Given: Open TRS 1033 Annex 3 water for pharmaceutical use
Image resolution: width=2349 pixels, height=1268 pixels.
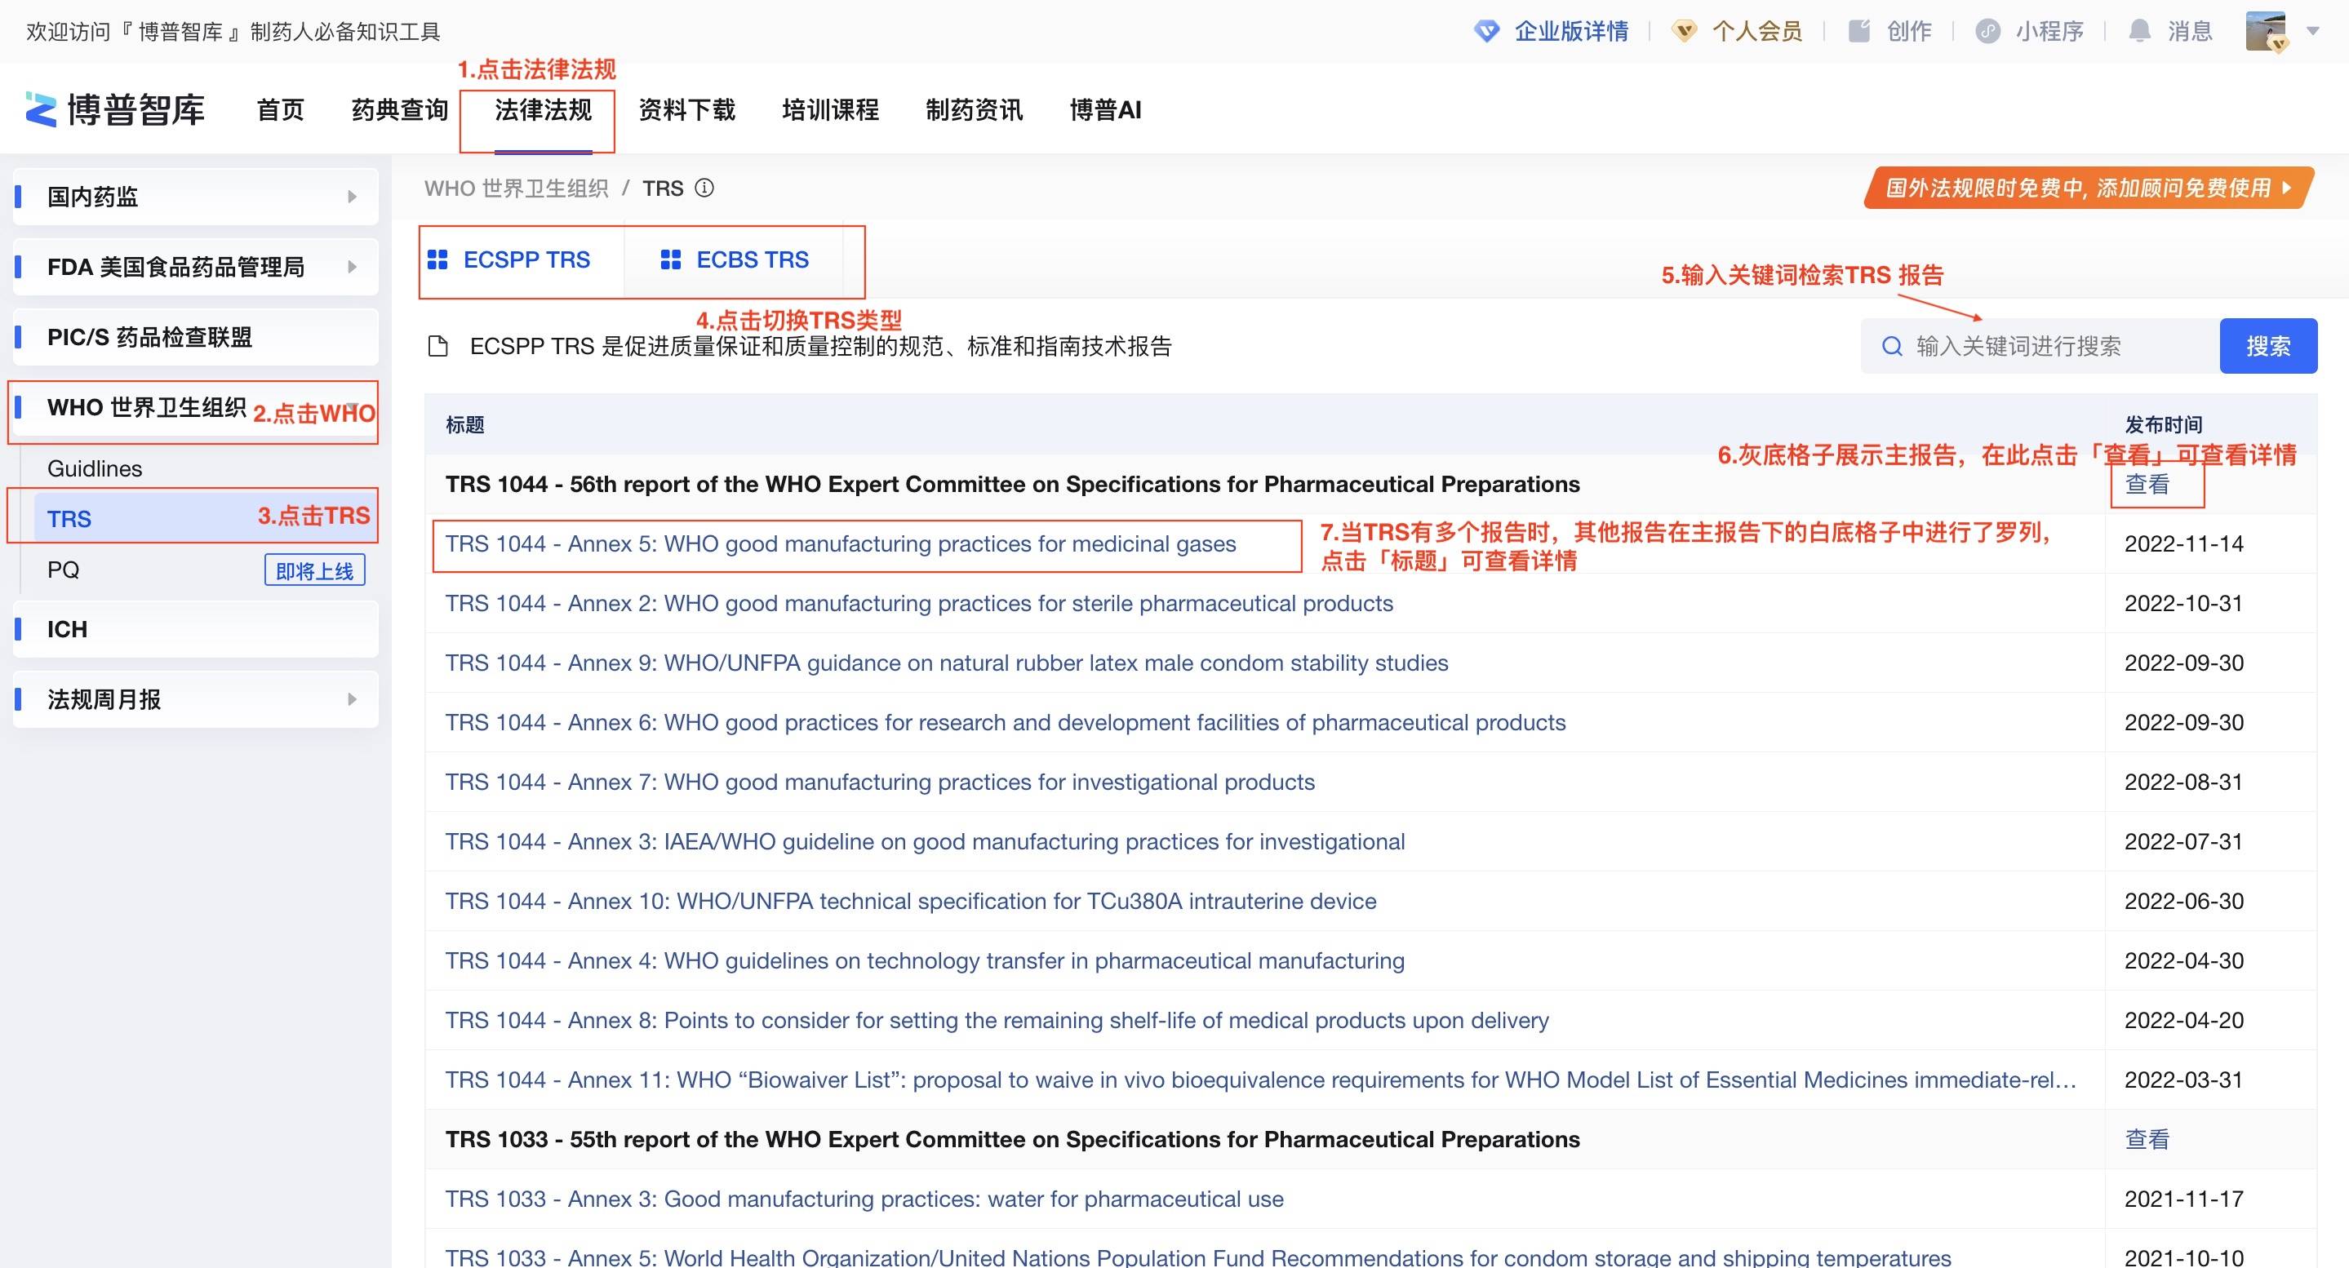Looking at the screenshot, I should click(864, 1199).
